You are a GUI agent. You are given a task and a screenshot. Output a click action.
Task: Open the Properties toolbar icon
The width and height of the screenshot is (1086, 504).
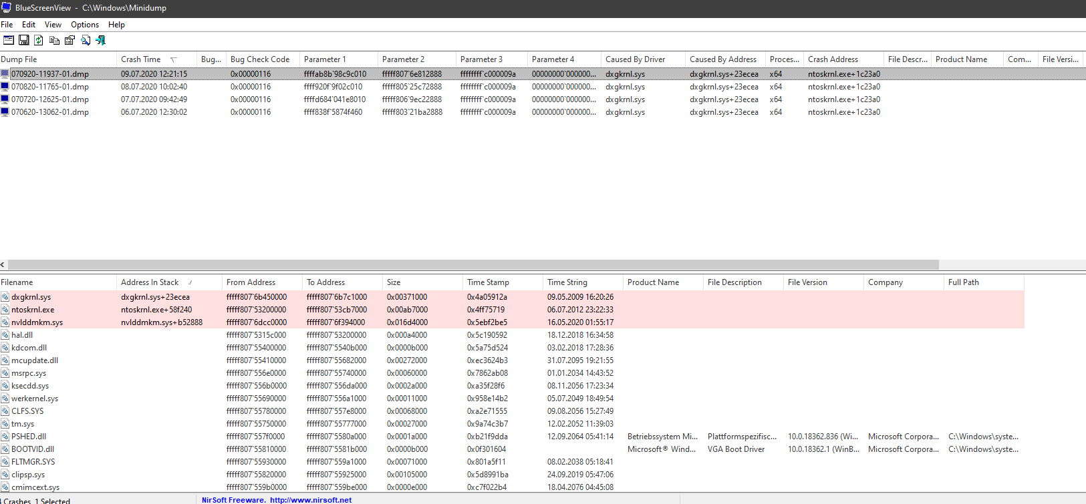pos(70,40)
